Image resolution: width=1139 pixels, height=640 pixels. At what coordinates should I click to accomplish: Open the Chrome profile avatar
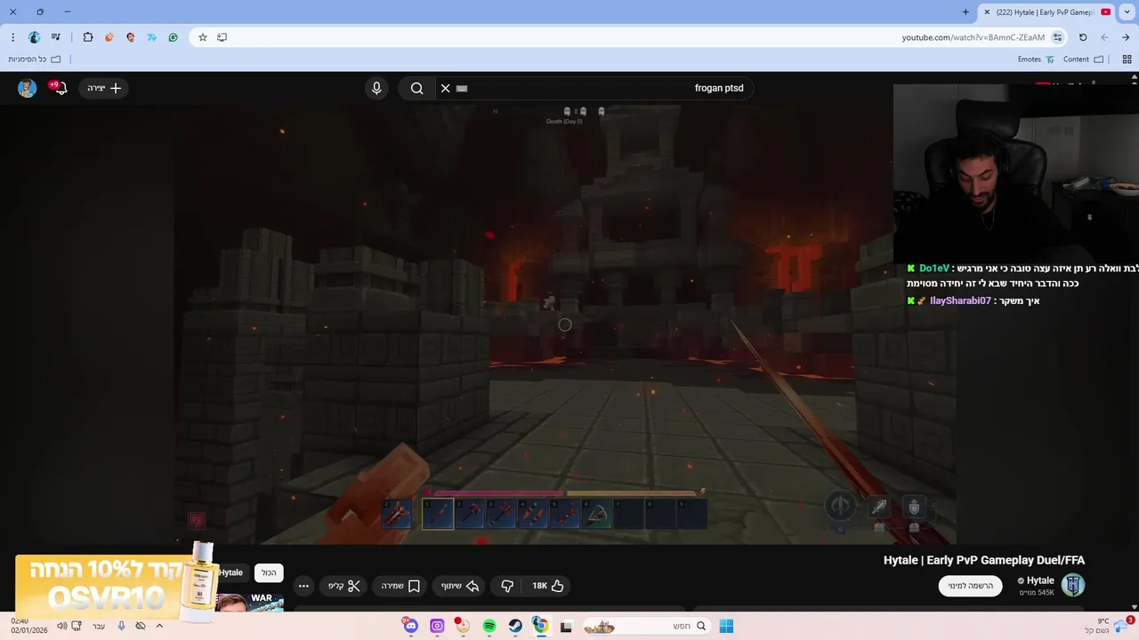(35, 37)
